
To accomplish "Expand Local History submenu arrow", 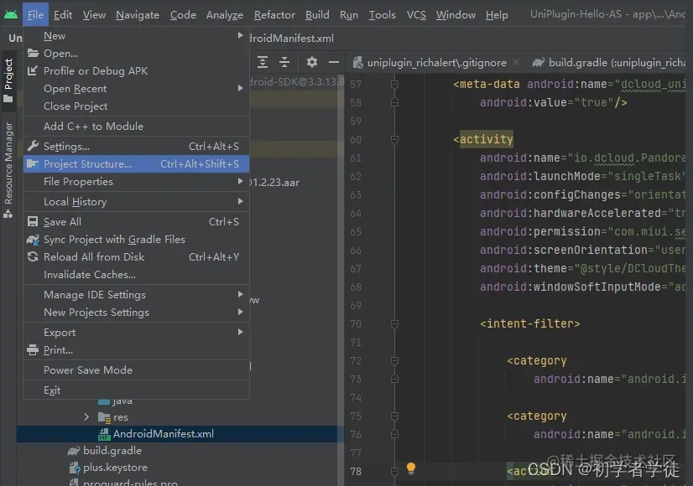I will coord(241,201).
